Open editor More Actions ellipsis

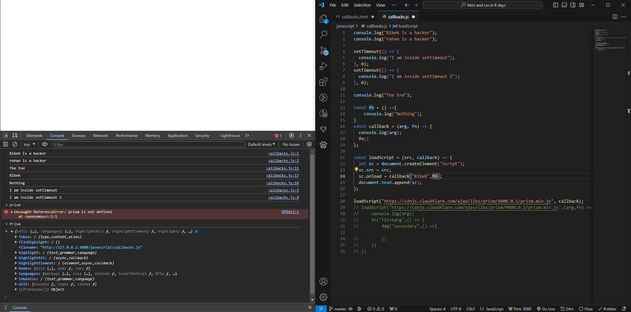(624, 17)
